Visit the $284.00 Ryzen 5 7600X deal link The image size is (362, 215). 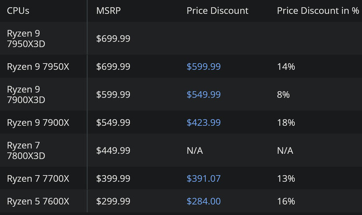[204, 201]
